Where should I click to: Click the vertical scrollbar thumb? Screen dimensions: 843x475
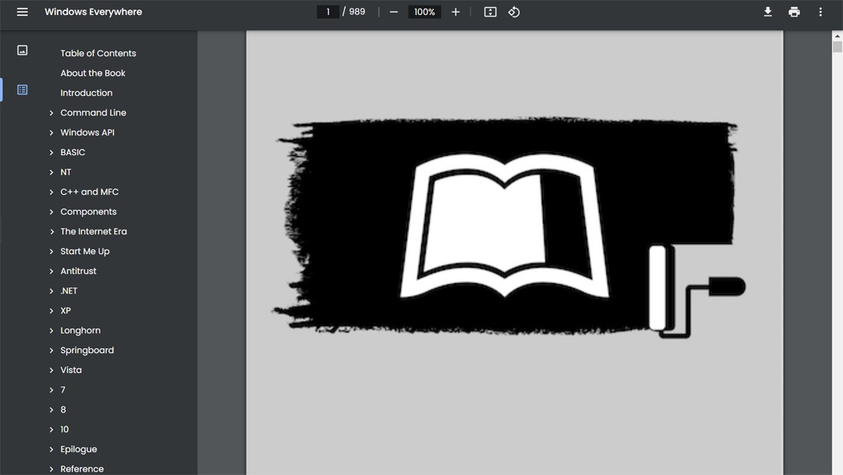pyautogui.click(x=837, y=47)
